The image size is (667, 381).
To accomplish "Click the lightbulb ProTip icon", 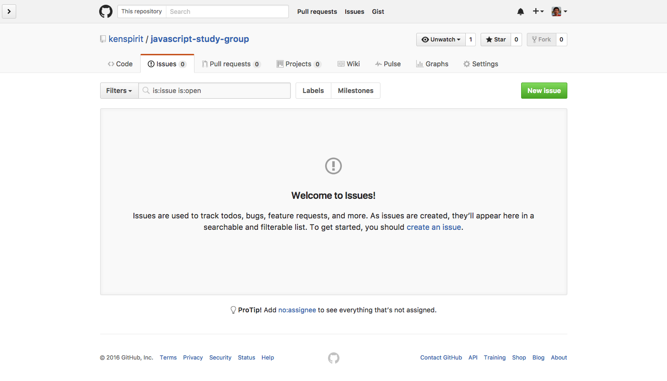I will click(234, 310).
